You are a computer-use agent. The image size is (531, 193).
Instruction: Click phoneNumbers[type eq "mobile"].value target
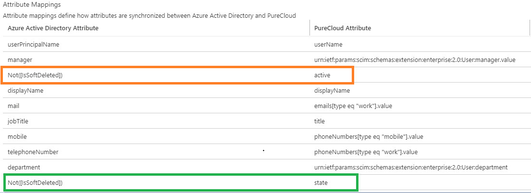click(369, 137)
